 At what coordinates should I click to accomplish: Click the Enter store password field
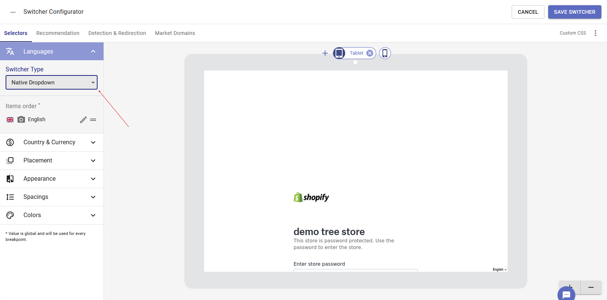coord(356,270)
